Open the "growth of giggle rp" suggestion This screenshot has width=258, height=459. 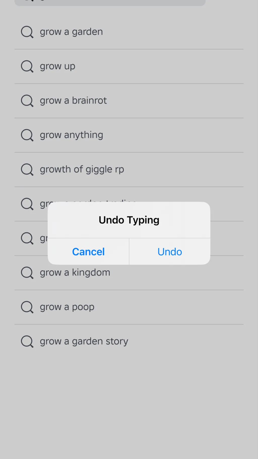tap(82, 169)
